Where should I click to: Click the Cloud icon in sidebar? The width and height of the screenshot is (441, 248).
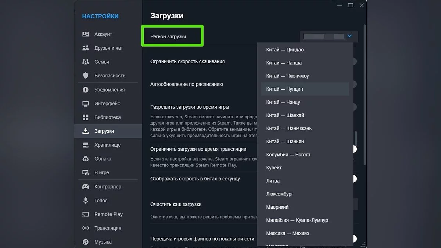coord(86,159)
